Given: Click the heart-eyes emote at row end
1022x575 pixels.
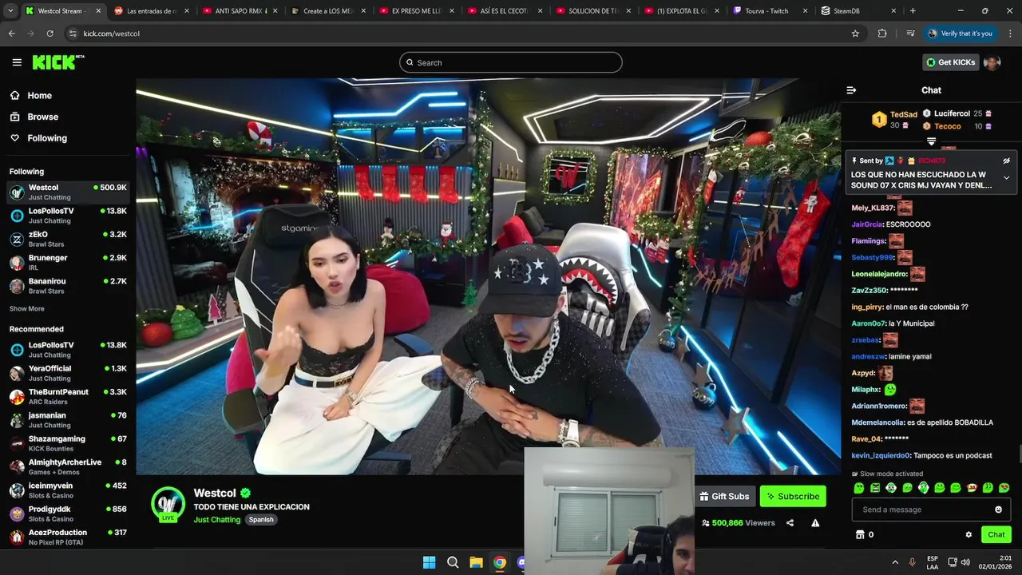Looking at the screenshot, I should click(x=1004, y=488).
